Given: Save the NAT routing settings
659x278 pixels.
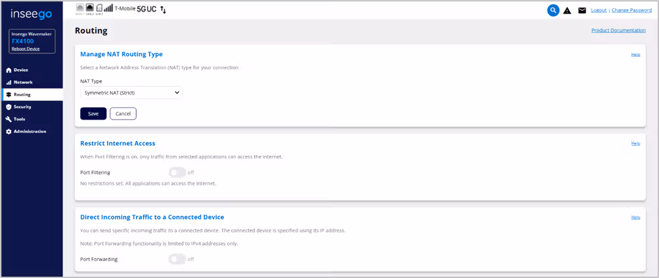Looking at the screenshot, I should (93, 114).
